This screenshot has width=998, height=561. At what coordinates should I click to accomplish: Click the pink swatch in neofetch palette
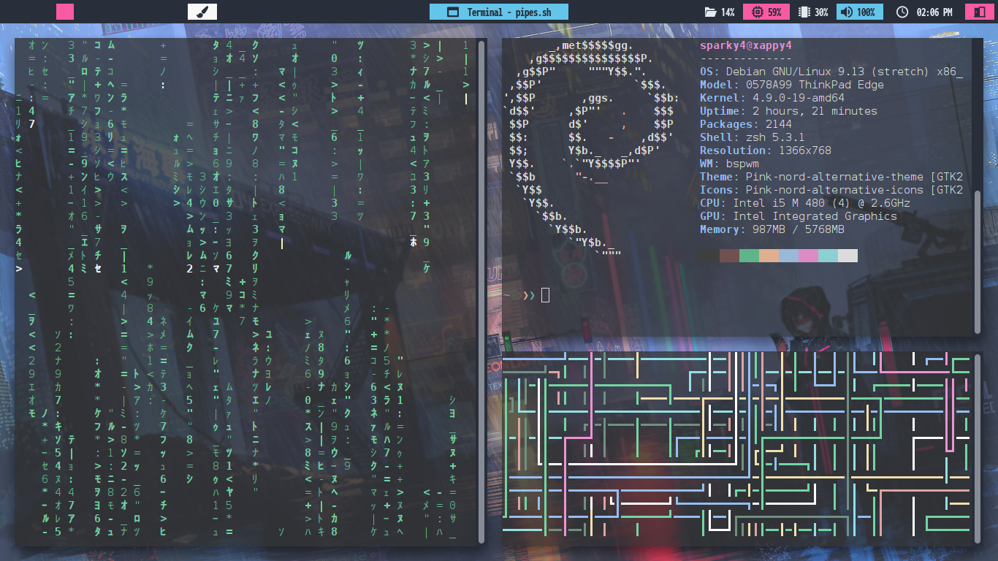pyautogui.click(x=808, y=256)
